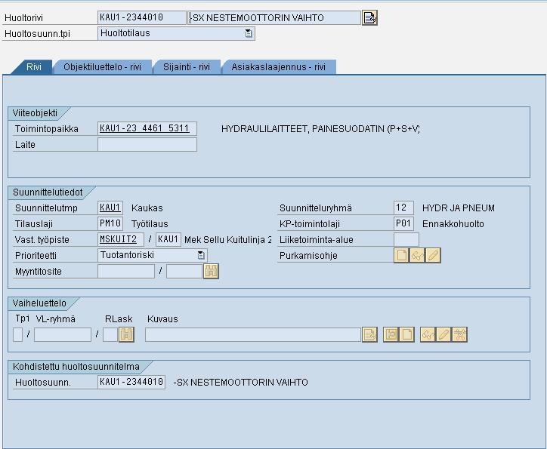Viewport: 547px width, 449px height.
Task: Click the Mek Sellu Kuitulinja 2 text
Action: point(228,240)
